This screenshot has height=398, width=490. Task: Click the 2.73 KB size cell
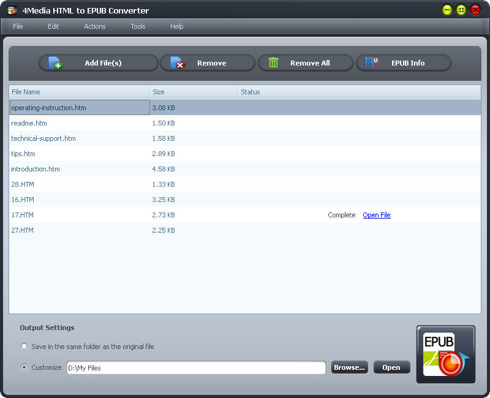(164, 215)
